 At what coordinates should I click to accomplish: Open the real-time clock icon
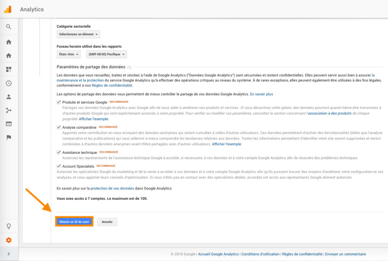coord(9,83)
